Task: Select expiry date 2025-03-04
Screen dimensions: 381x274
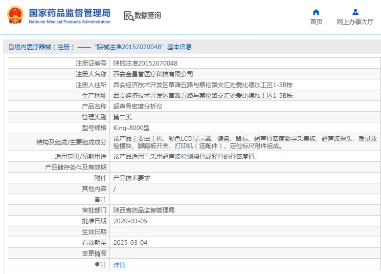Action: pos(130,243)
